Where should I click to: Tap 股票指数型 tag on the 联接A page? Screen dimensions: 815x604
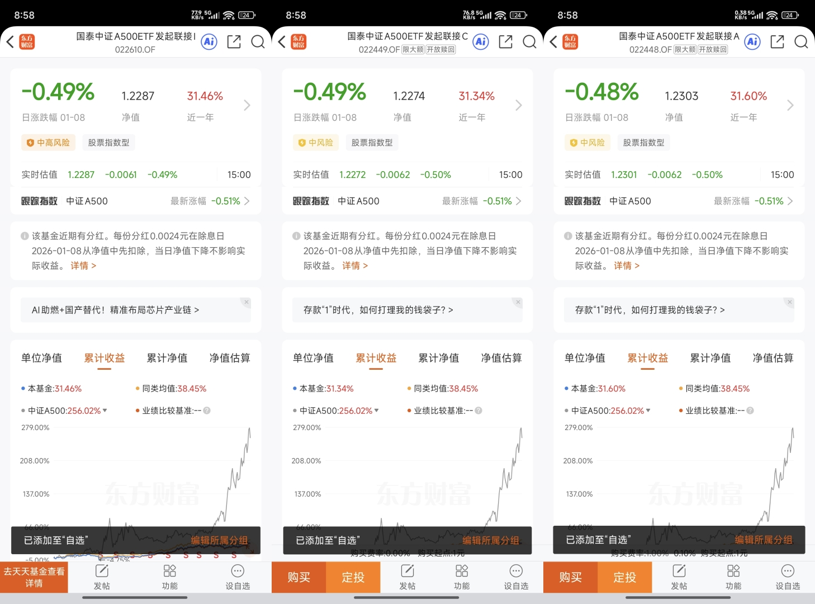[x=643, y=143]
